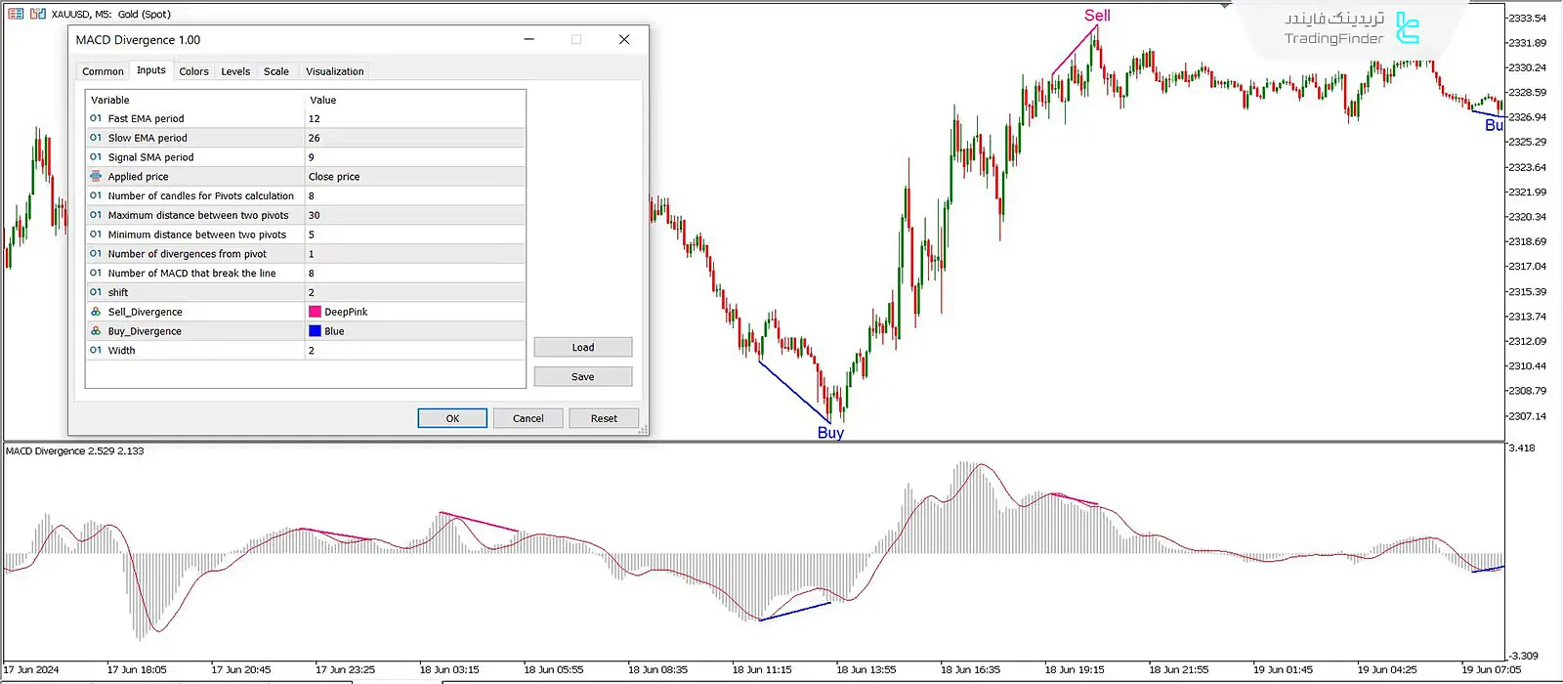Click the Applied price row icon
The height and width of the screenshot is (684, 1563).
pos(96,177)
